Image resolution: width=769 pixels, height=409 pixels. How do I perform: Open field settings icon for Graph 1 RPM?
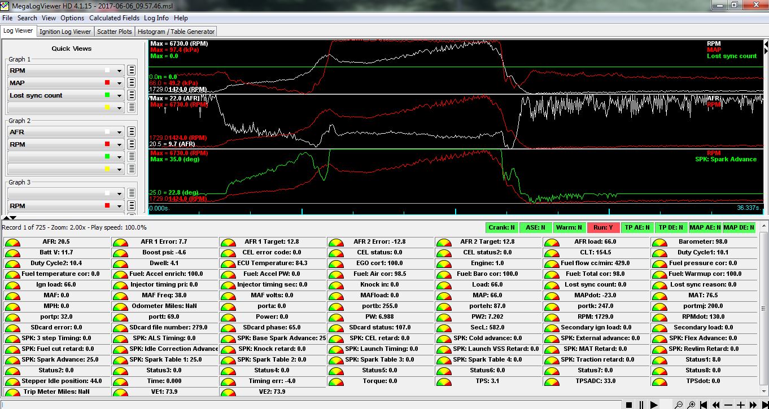click(x=131, y=71)
